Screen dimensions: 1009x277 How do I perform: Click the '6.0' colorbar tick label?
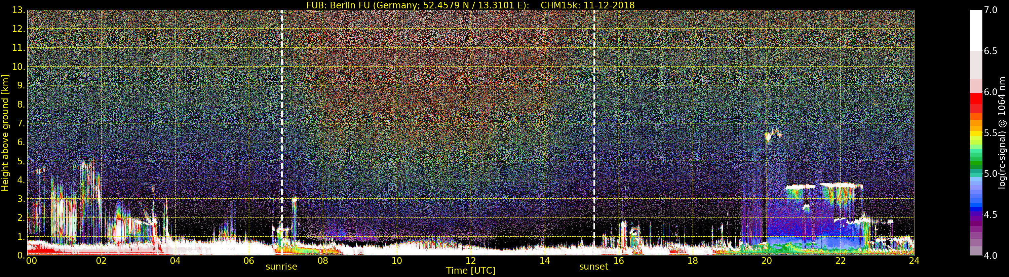coord(991,92)
